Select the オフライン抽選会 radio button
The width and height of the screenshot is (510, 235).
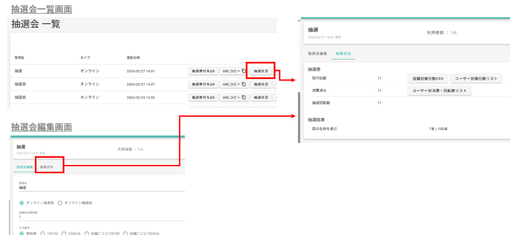click(x=60, y=203)
